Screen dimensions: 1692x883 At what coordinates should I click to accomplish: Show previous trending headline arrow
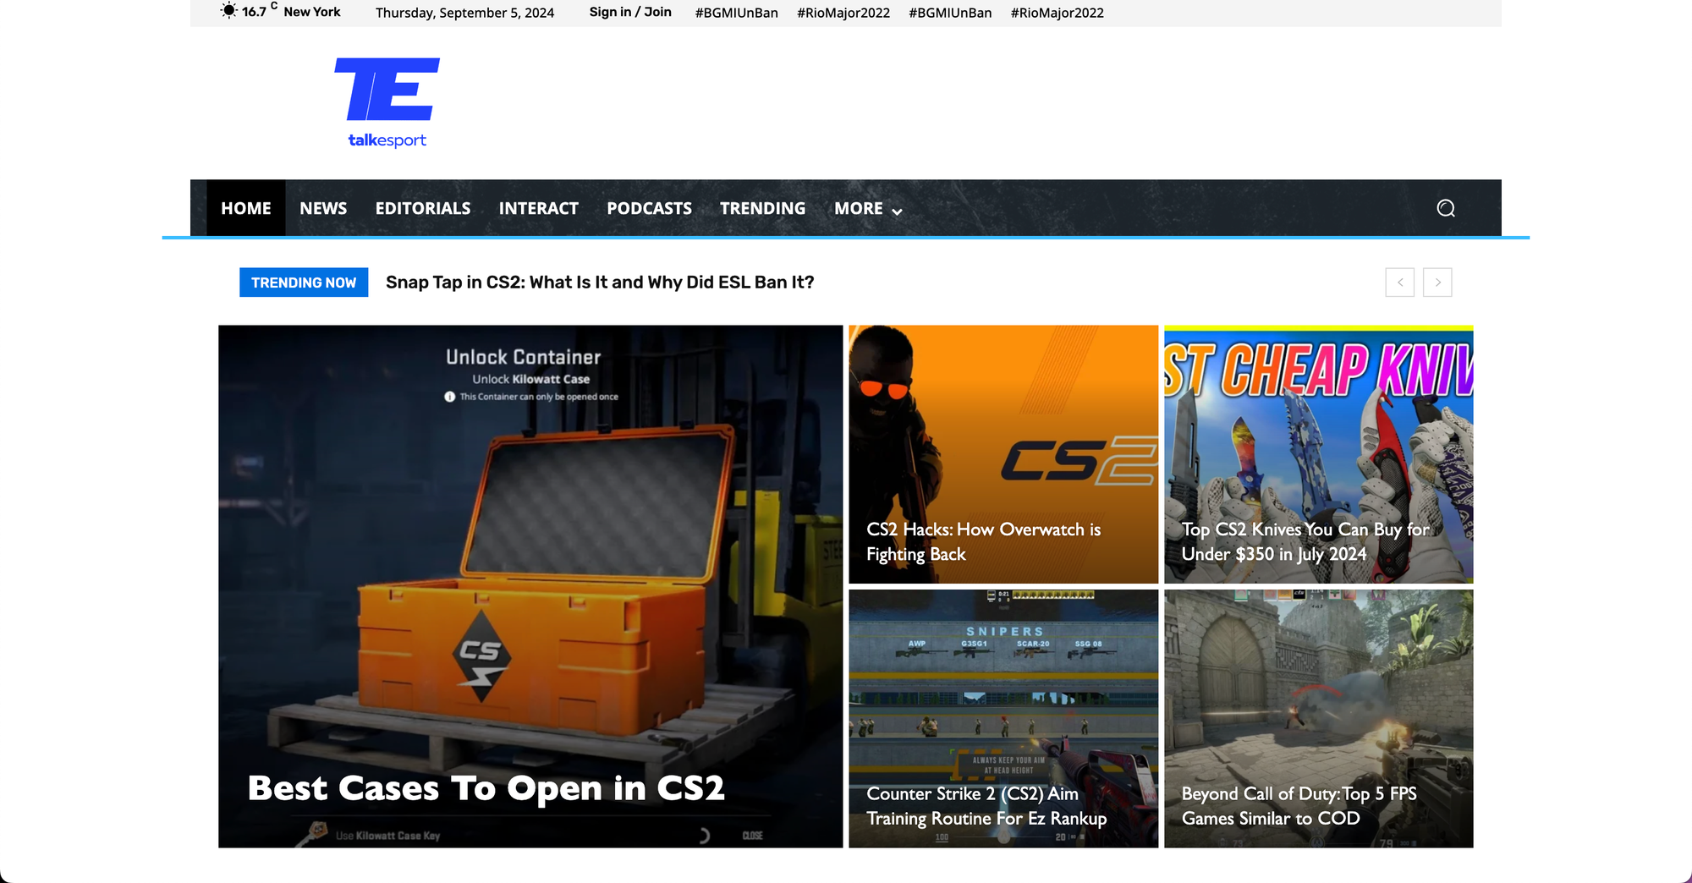pos(1400,282)
